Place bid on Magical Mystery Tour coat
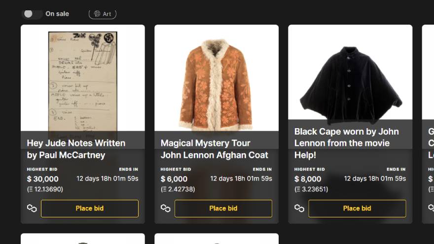The height and width of the screenshot is (244, 434). 223,209
